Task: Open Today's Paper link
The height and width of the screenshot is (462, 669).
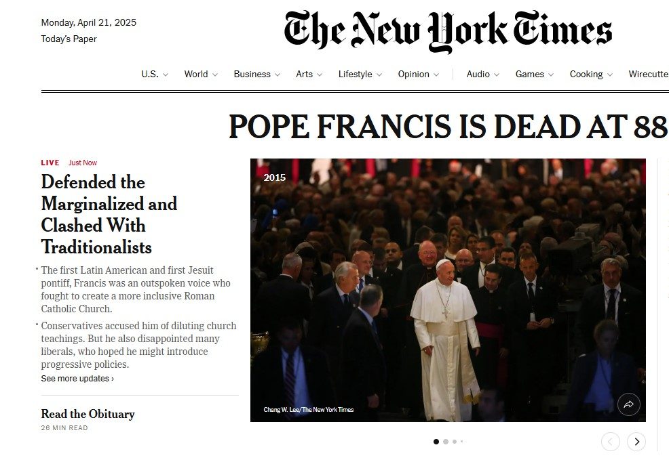Action: (69, 39)
